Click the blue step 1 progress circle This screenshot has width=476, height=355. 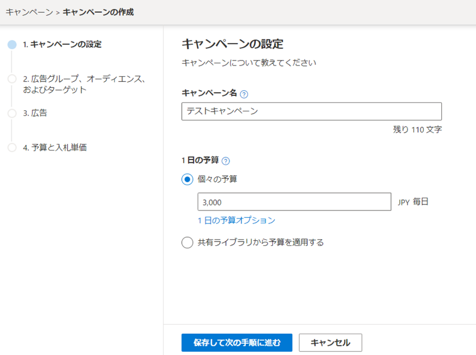point(12,45)
